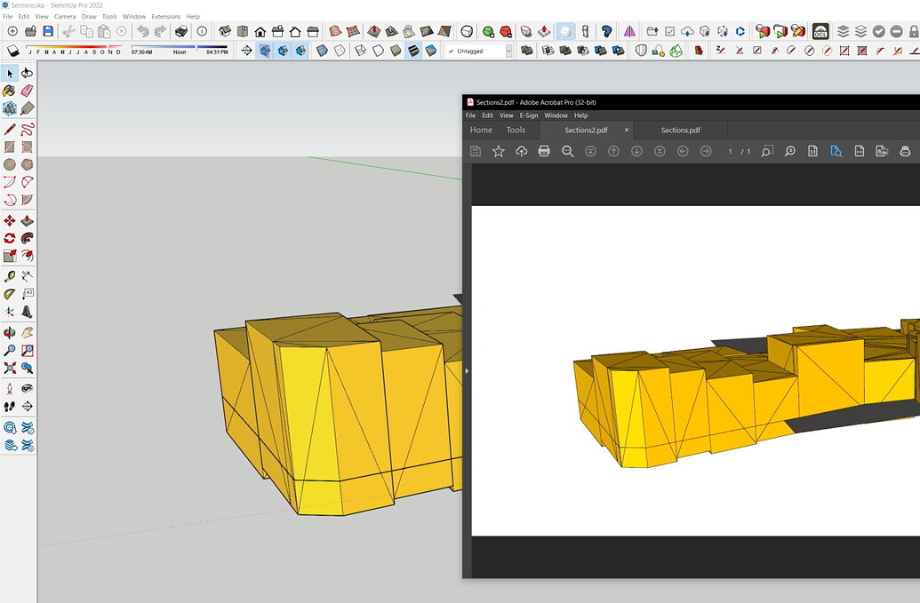This screenshot has width=920, height=603.
Task: Add the PDF to favorites with star button
Action: pos(498,151)
